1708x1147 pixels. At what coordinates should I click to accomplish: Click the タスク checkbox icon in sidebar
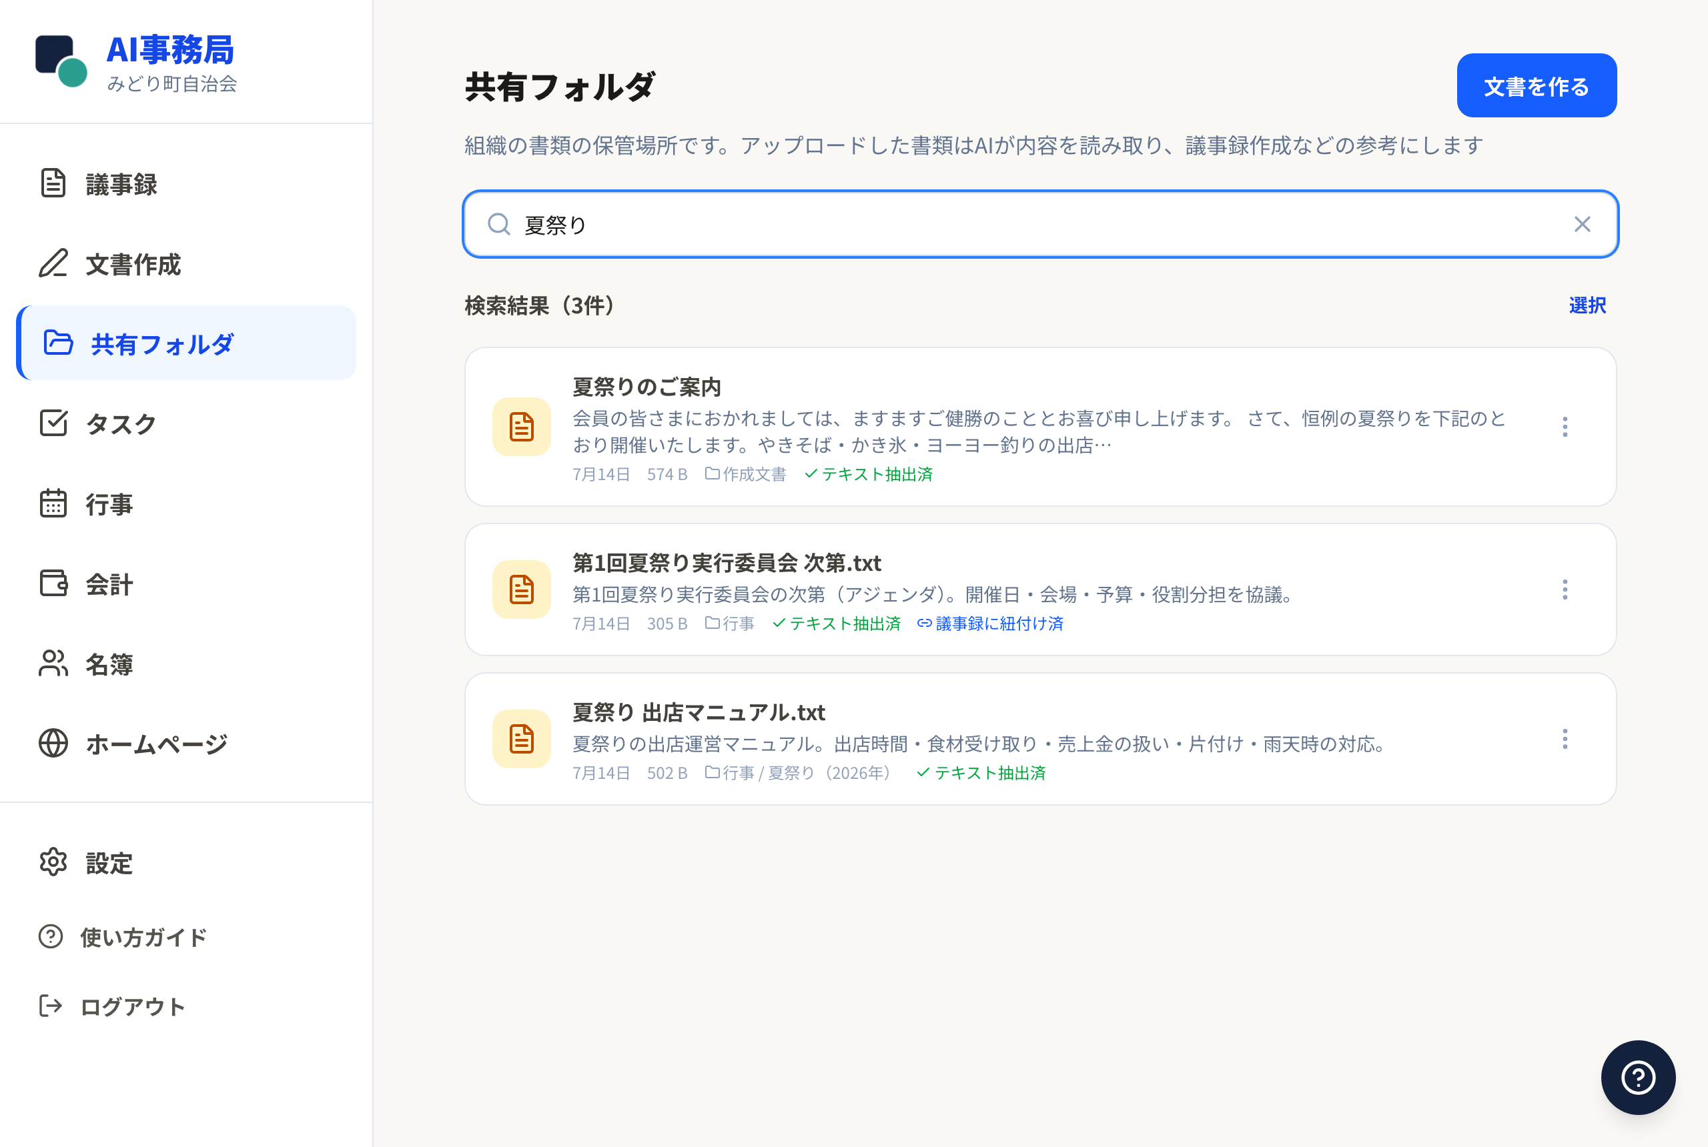[x=53, y=423]
